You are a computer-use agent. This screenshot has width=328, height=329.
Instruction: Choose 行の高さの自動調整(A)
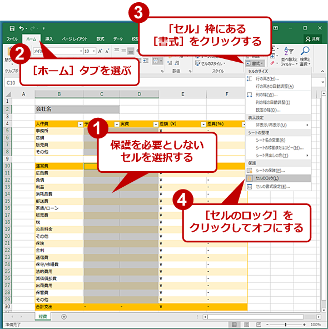tap(279, 87)
